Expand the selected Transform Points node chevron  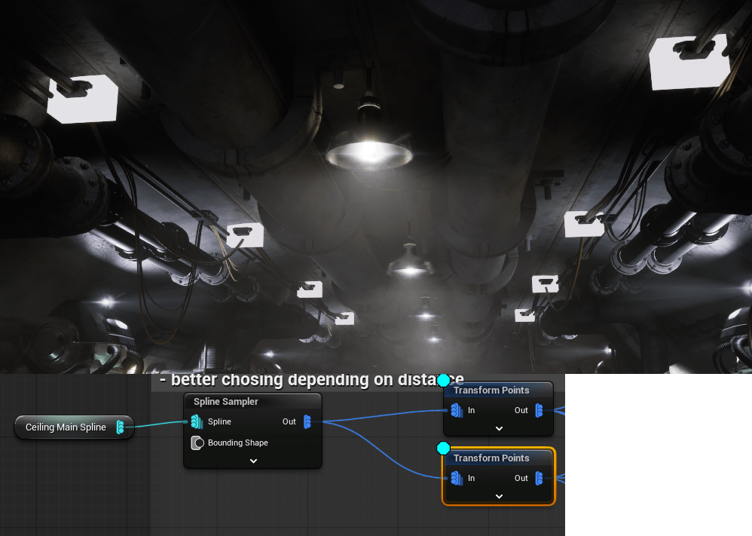tap(498, 496)
